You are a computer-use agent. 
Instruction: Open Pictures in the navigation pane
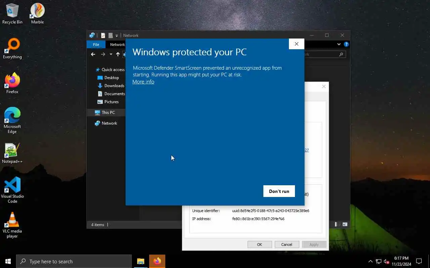pos(108,102)
